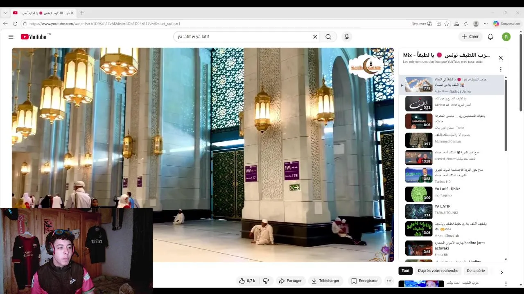Screen dimensions: 524x294
Task: Open Copilot Conversation
Action: coord(506,24)
